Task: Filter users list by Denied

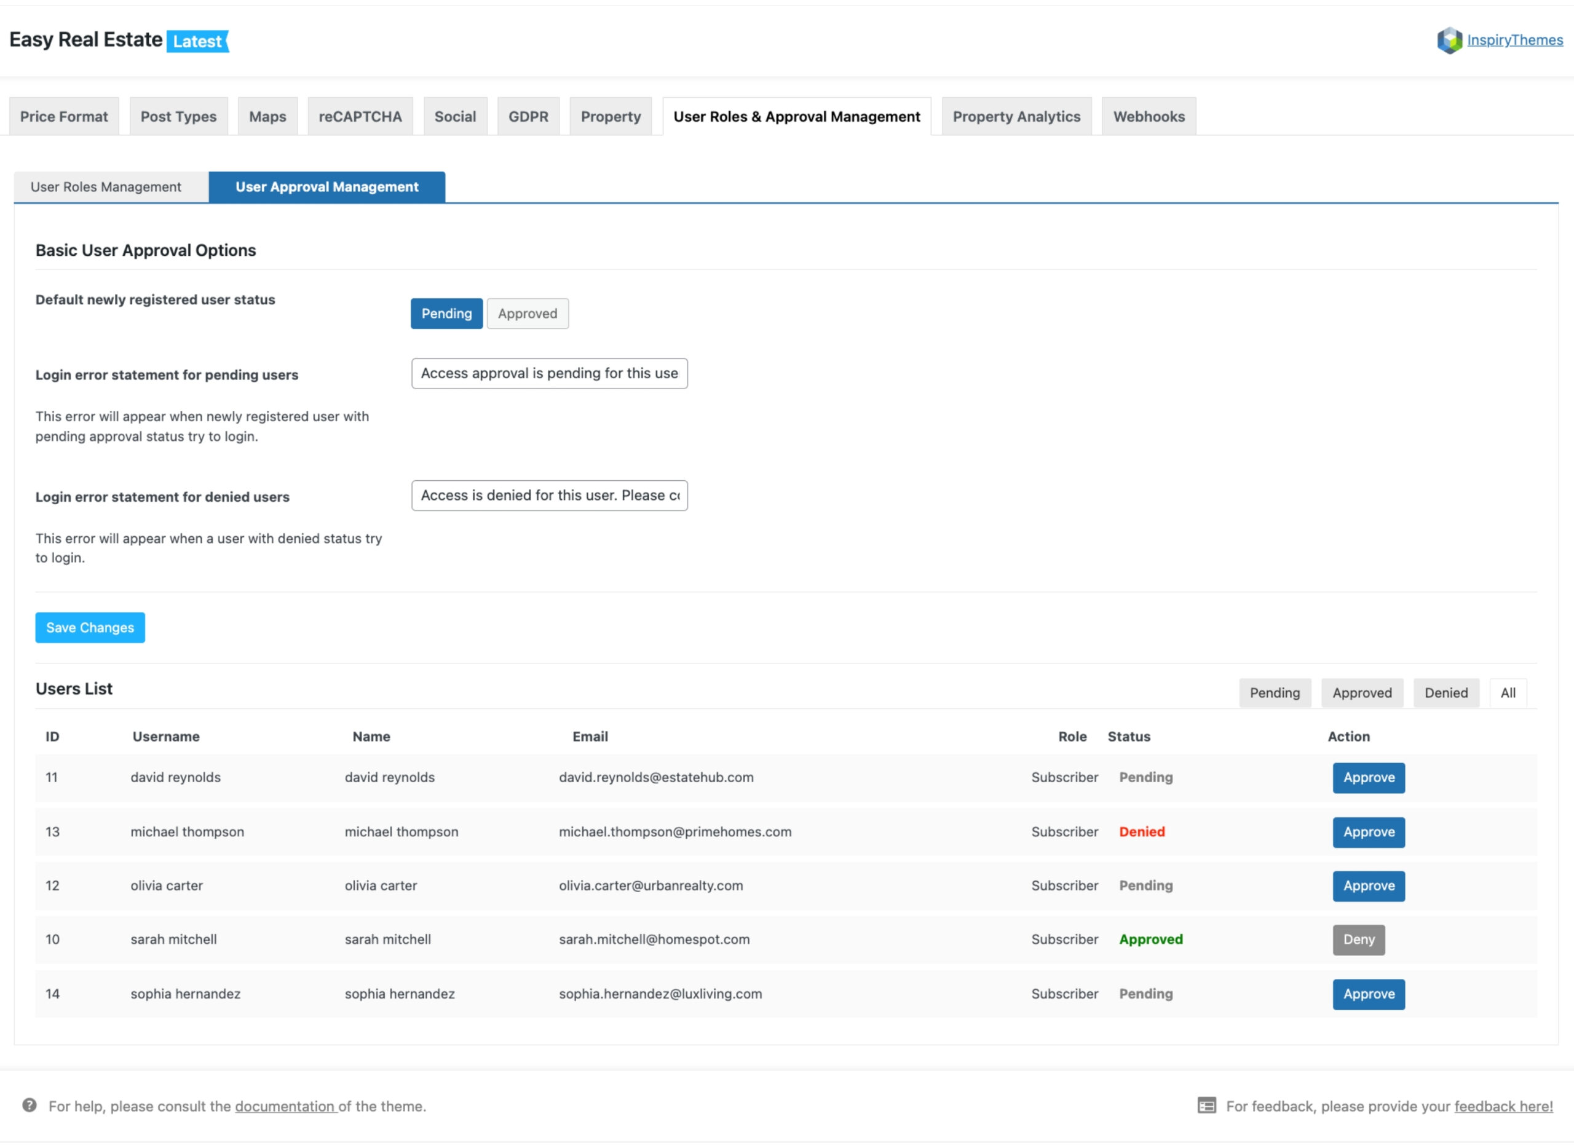Action: point(1446,693)
